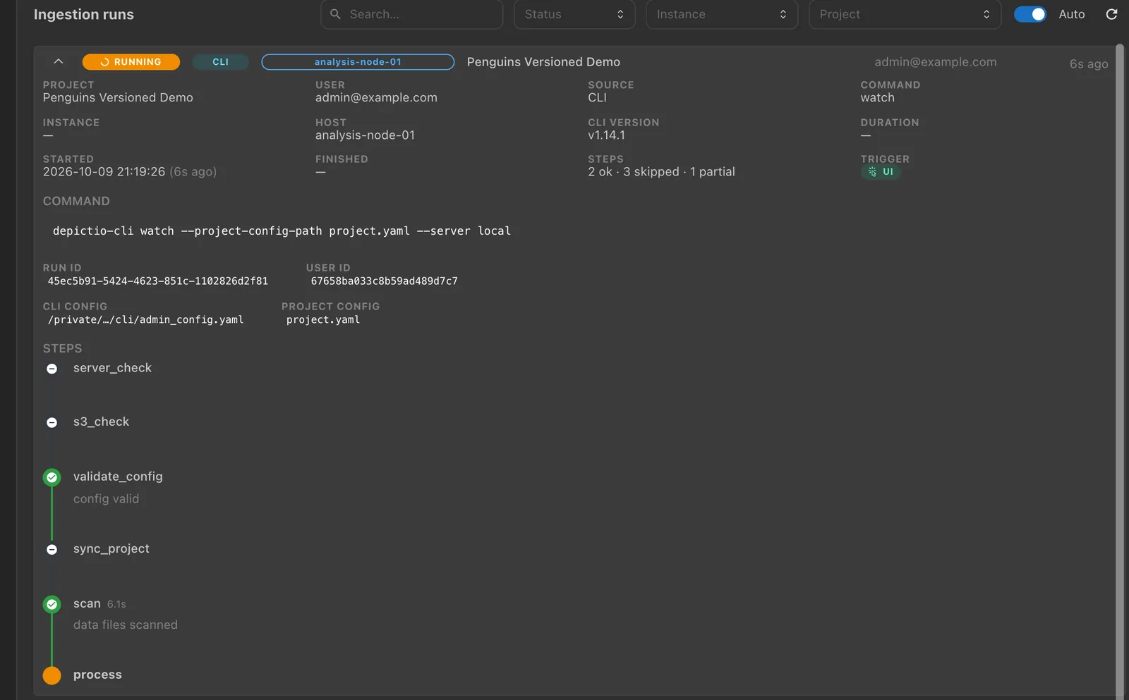This screenshot has width=1129, height=700.
Task: Click the skipped icon for sync_project step
Action: (52, 549)
